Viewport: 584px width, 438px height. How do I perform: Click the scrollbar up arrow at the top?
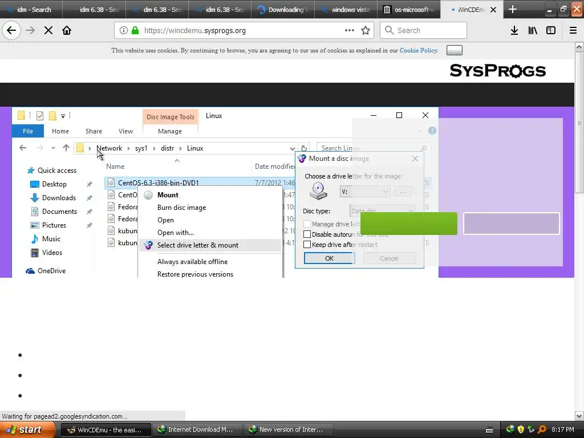(x=579, y=47)
